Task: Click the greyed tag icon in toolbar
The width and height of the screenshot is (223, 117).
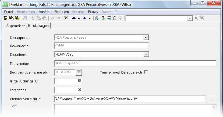Action: pyautogui.click(x=120, y=18)
